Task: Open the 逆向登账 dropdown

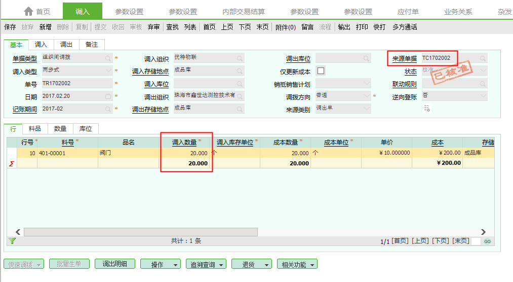Action: point(483,96)
